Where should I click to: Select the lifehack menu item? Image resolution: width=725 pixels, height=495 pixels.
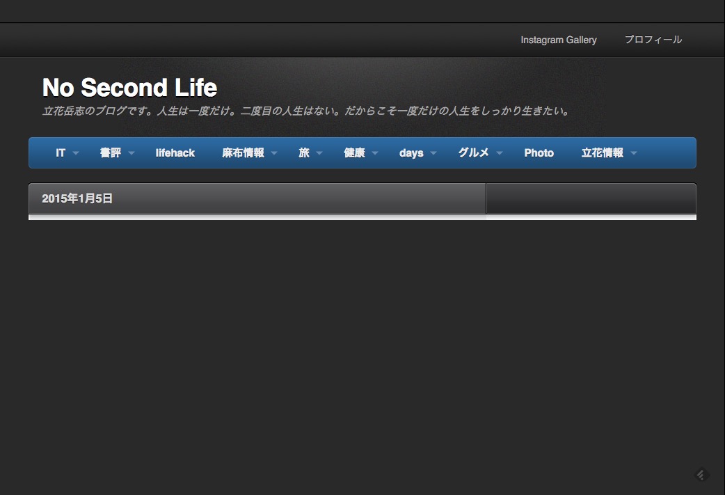(175, 153)
